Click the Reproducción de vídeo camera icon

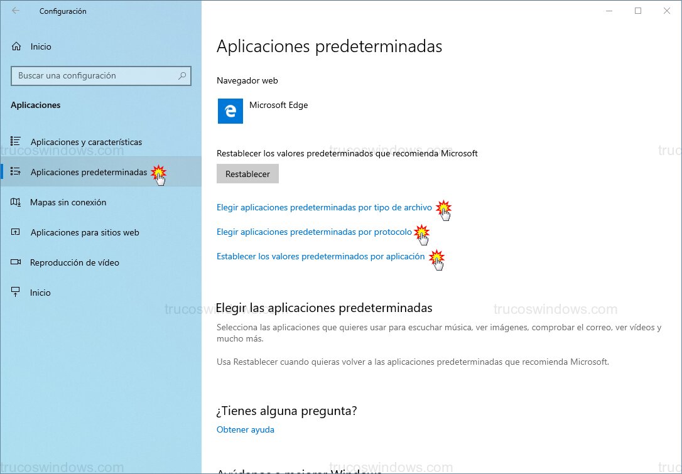pyautogui.click(x=17, y=262)
